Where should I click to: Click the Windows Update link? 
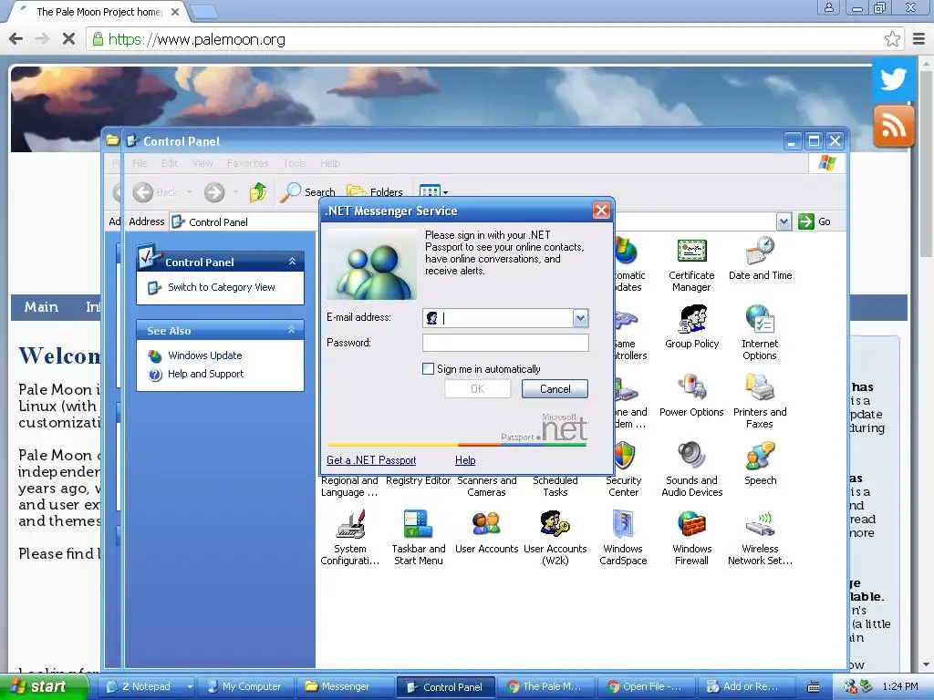(205, 355)
